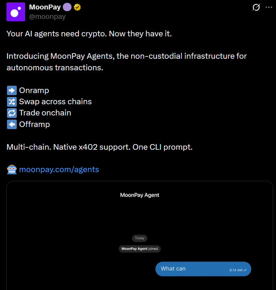Click the @moonpay handle
276x290 pixels.
pyautogui.click(x=48, y=16)
